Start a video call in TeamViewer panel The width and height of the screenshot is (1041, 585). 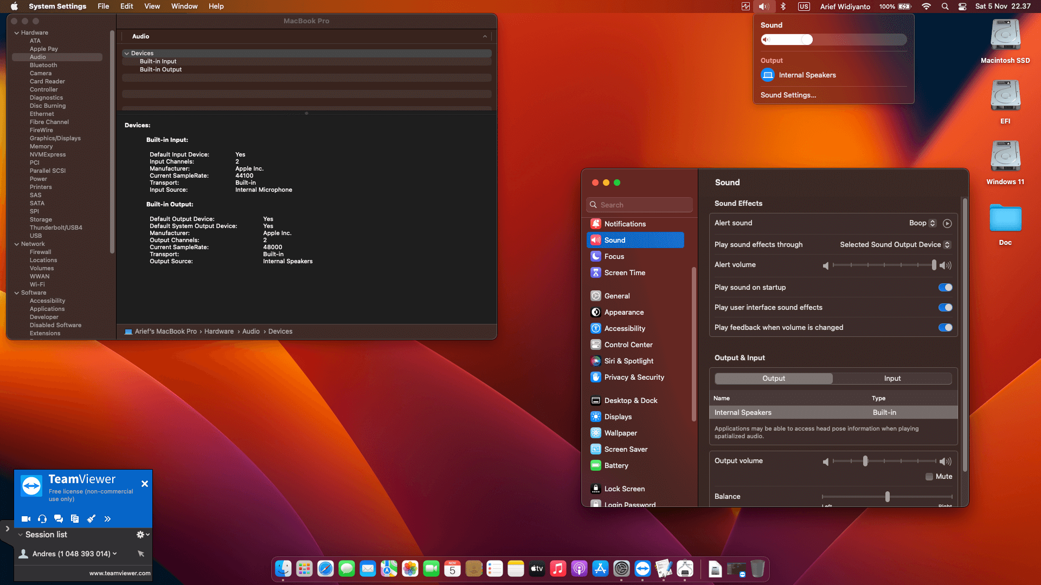pyautogui.click(x=25, y=518)
